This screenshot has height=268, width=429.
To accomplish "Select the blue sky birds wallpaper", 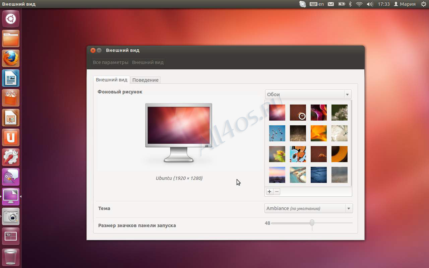I will pos(277,133).
